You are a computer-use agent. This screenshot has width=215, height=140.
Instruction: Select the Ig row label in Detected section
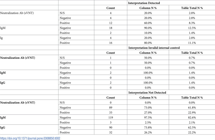tap(1, 38)
